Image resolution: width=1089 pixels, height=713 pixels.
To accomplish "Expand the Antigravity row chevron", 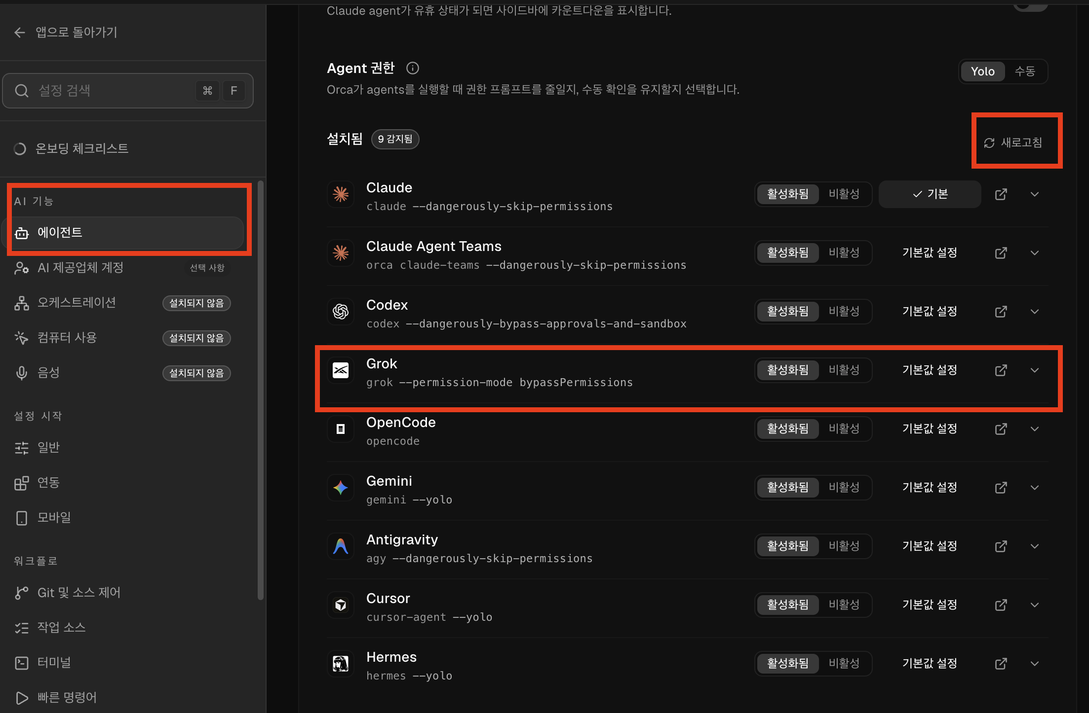I will point(1035,546).
